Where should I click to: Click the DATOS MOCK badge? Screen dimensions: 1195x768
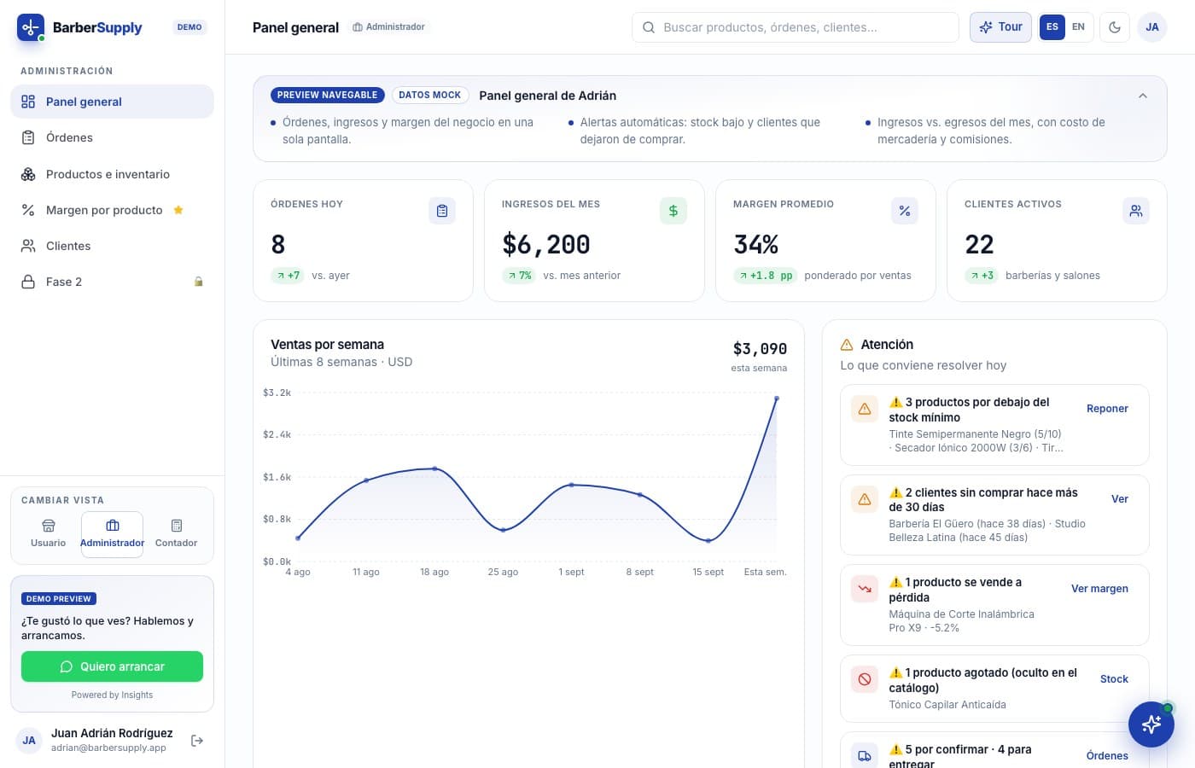[x=429, y=96]
